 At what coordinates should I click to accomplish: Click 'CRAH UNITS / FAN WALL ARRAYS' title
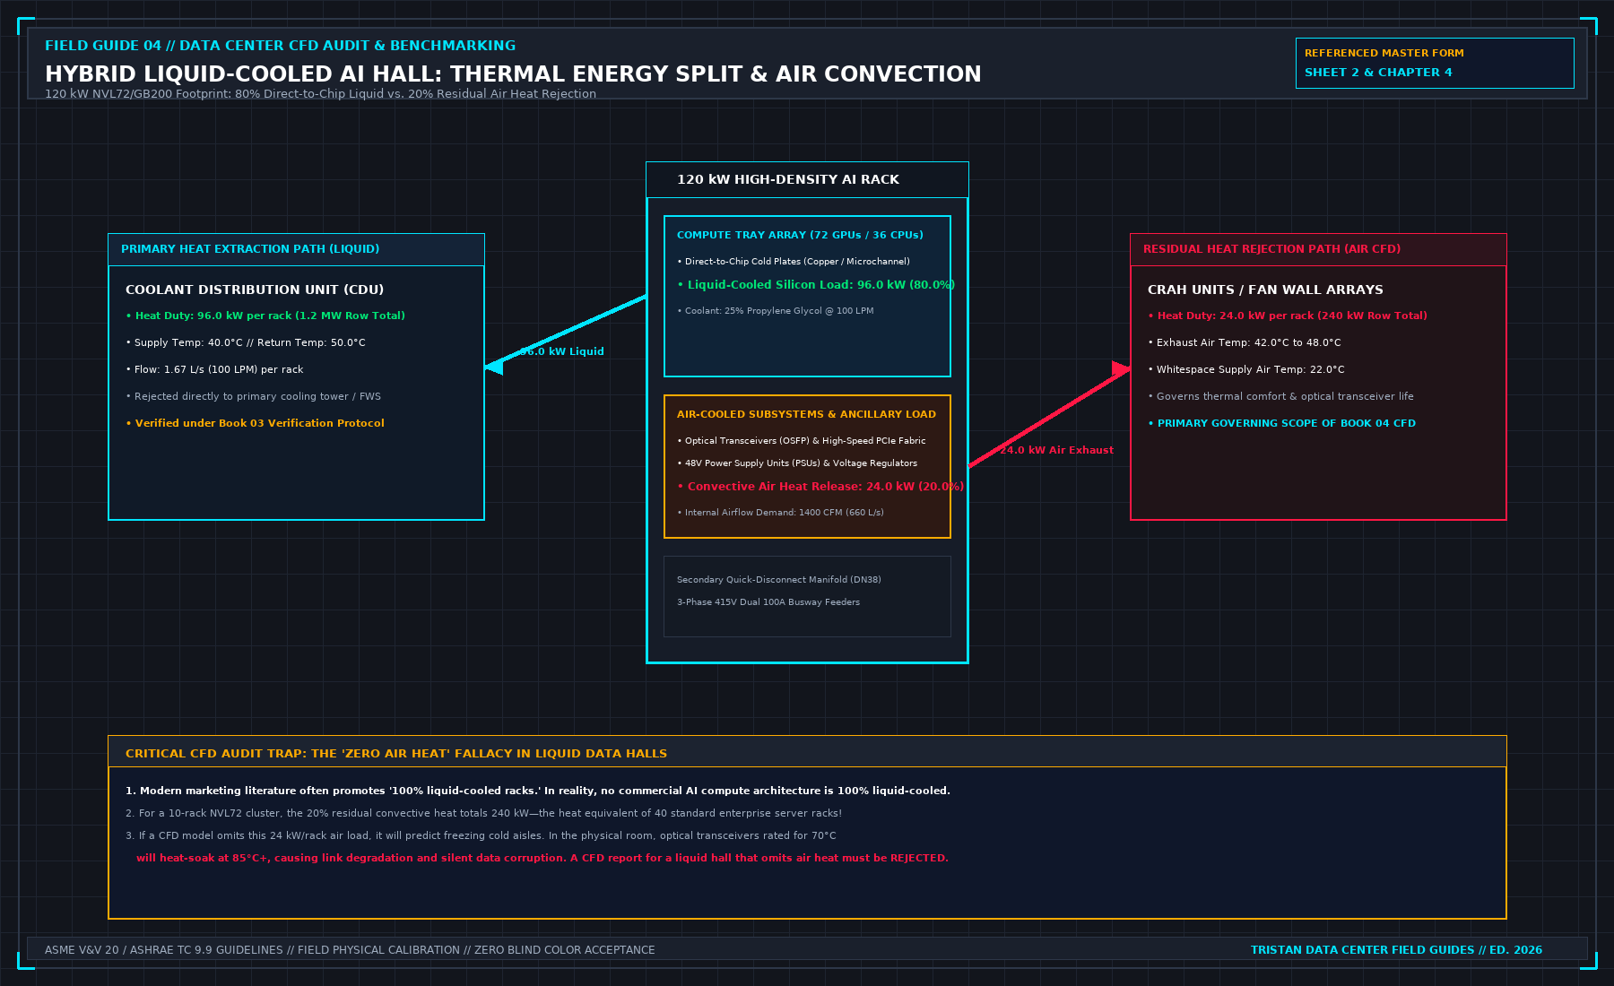[x=1265, y=290]
